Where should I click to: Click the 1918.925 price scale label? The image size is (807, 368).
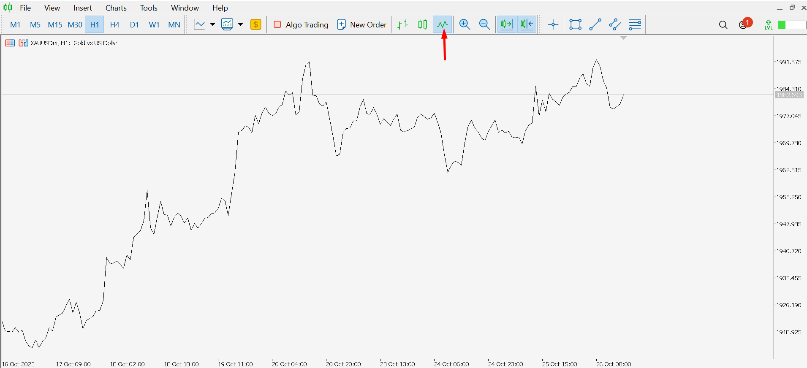pyautogui.click(x=789, y=332)
